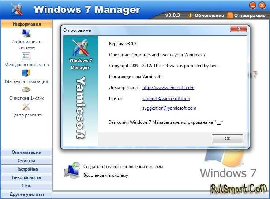Image resolution: width=270 pixels, height=199 pixels.
Task: Switch to the Сеть section
Action: point(26,186)
